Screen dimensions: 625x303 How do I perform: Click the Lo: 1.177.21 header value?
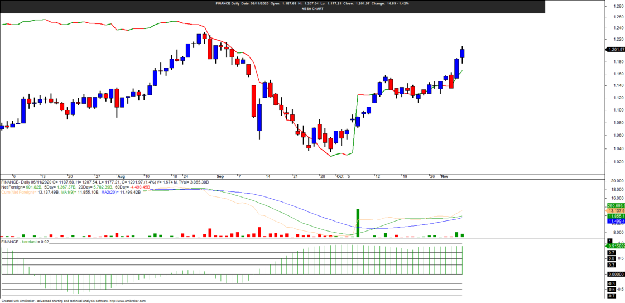click(x=331, y=3)
